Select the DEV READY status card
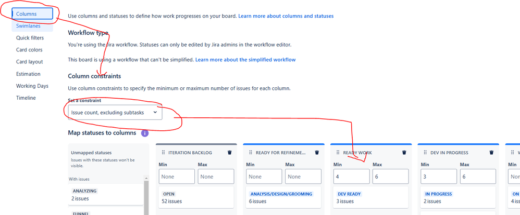This screenshot has height=215, width=520. pos(371,197)
